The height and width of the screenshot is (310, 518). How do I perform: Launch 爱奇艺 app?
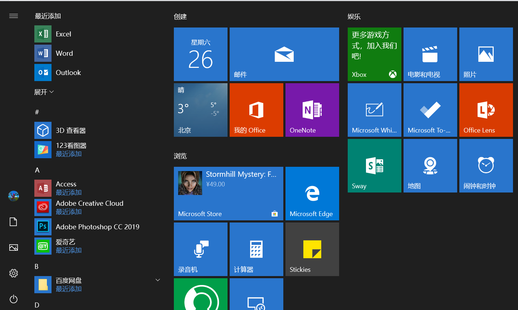click(97, 246)
